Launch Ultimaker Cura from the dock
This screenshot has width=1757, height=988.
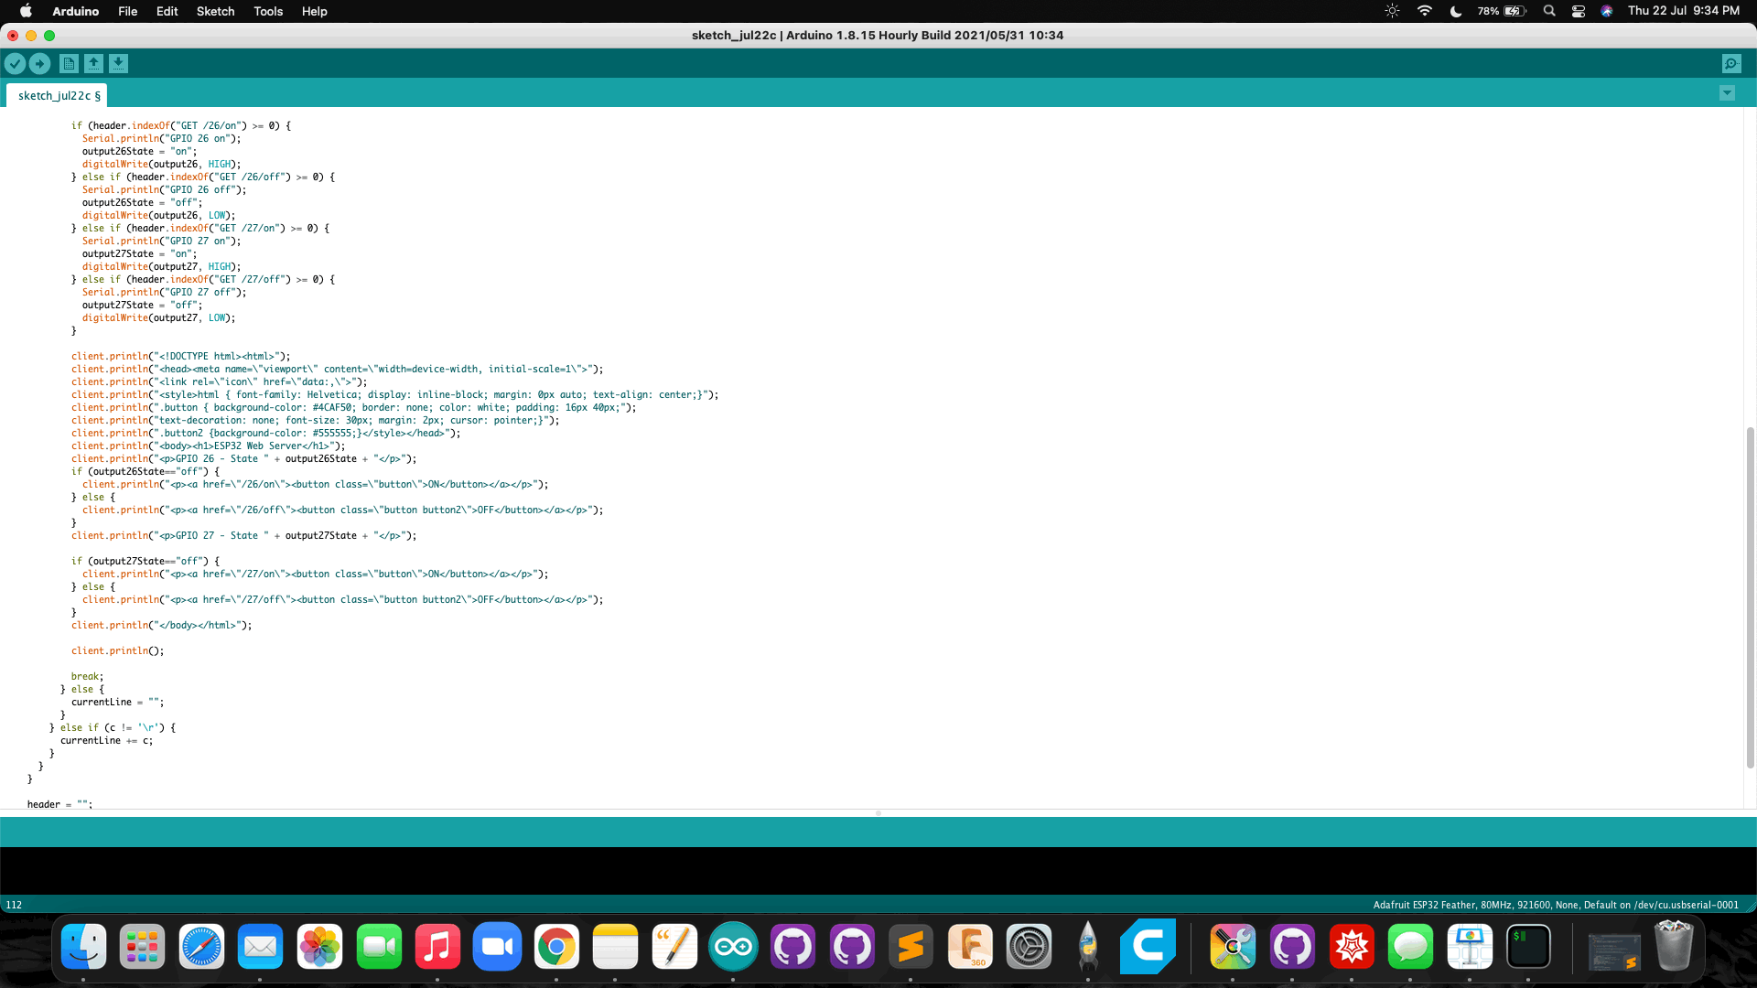[1148, 946]
